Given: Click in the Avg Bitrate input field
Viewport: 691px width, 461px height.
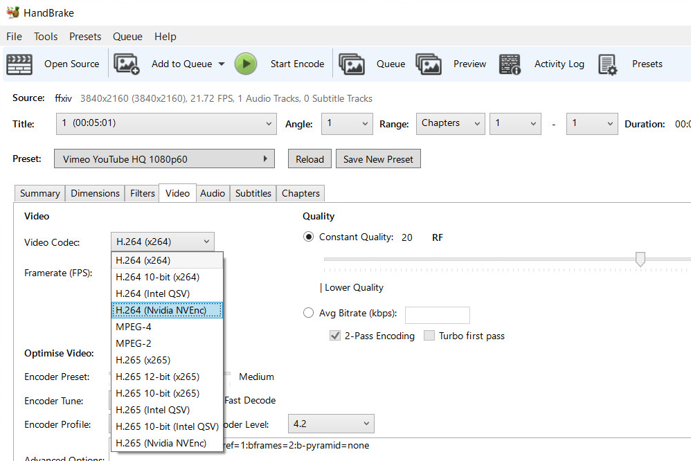Looking at the screenshot, I should pos(437,315).
